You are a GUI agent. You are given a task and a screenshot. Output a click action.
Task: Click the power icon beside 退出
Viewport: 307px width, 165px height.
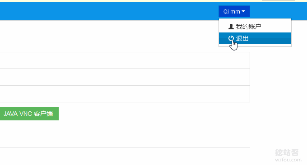231,38
